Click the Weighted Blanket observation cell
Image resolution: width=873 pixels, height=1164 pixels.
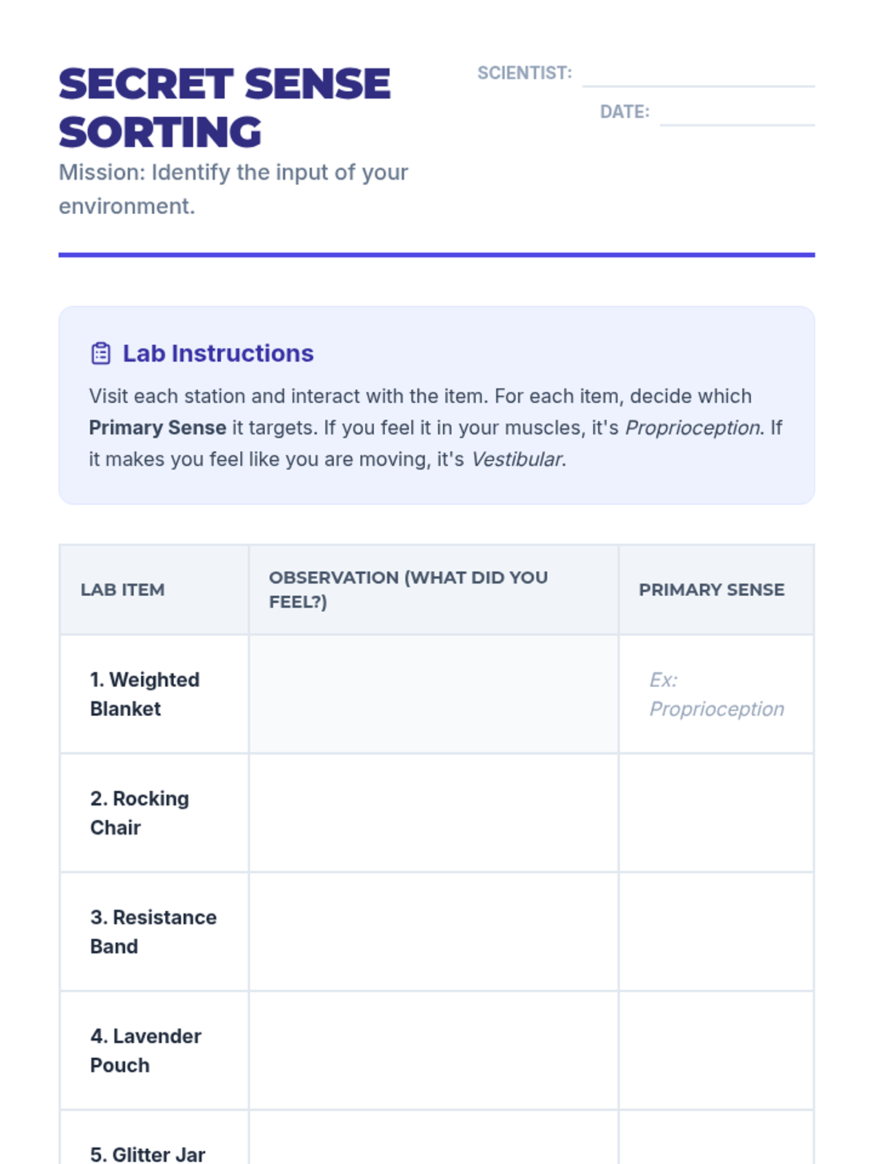434,694
